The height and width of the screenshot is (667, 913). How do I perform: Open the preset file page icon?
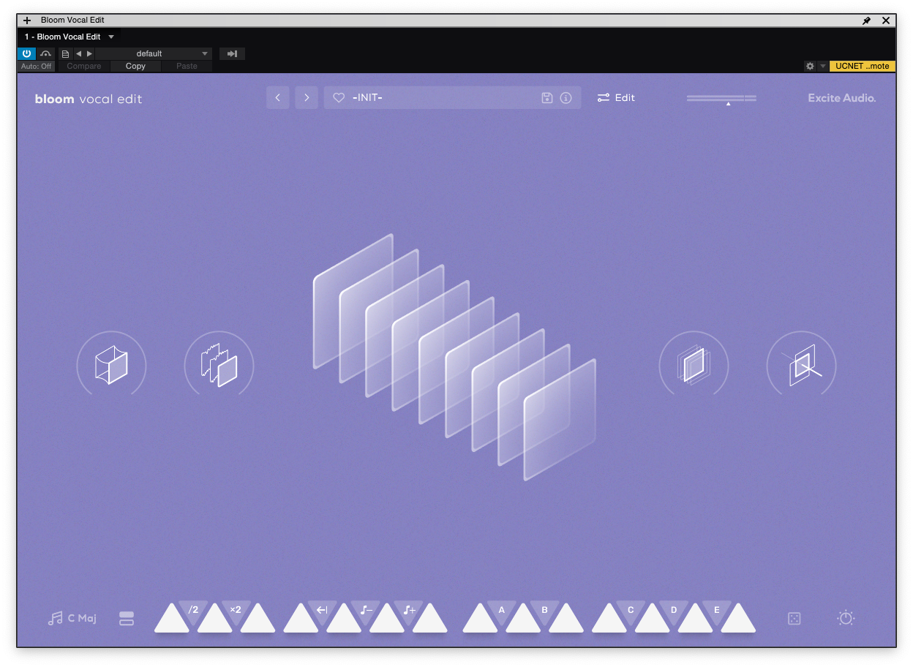65,53
